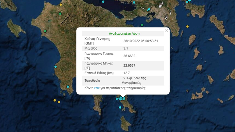
Task: Close the earthquake info popup
Action: pos(167,30)
